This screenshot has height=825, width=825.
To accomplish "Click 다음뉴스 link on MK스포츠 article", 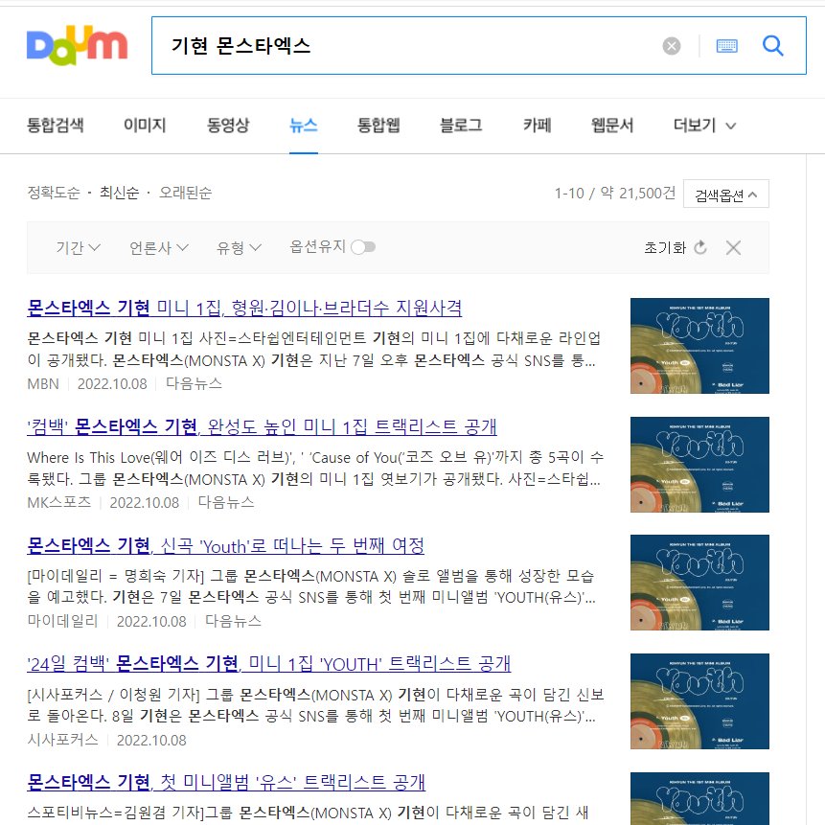I will (x=226, y=502).
